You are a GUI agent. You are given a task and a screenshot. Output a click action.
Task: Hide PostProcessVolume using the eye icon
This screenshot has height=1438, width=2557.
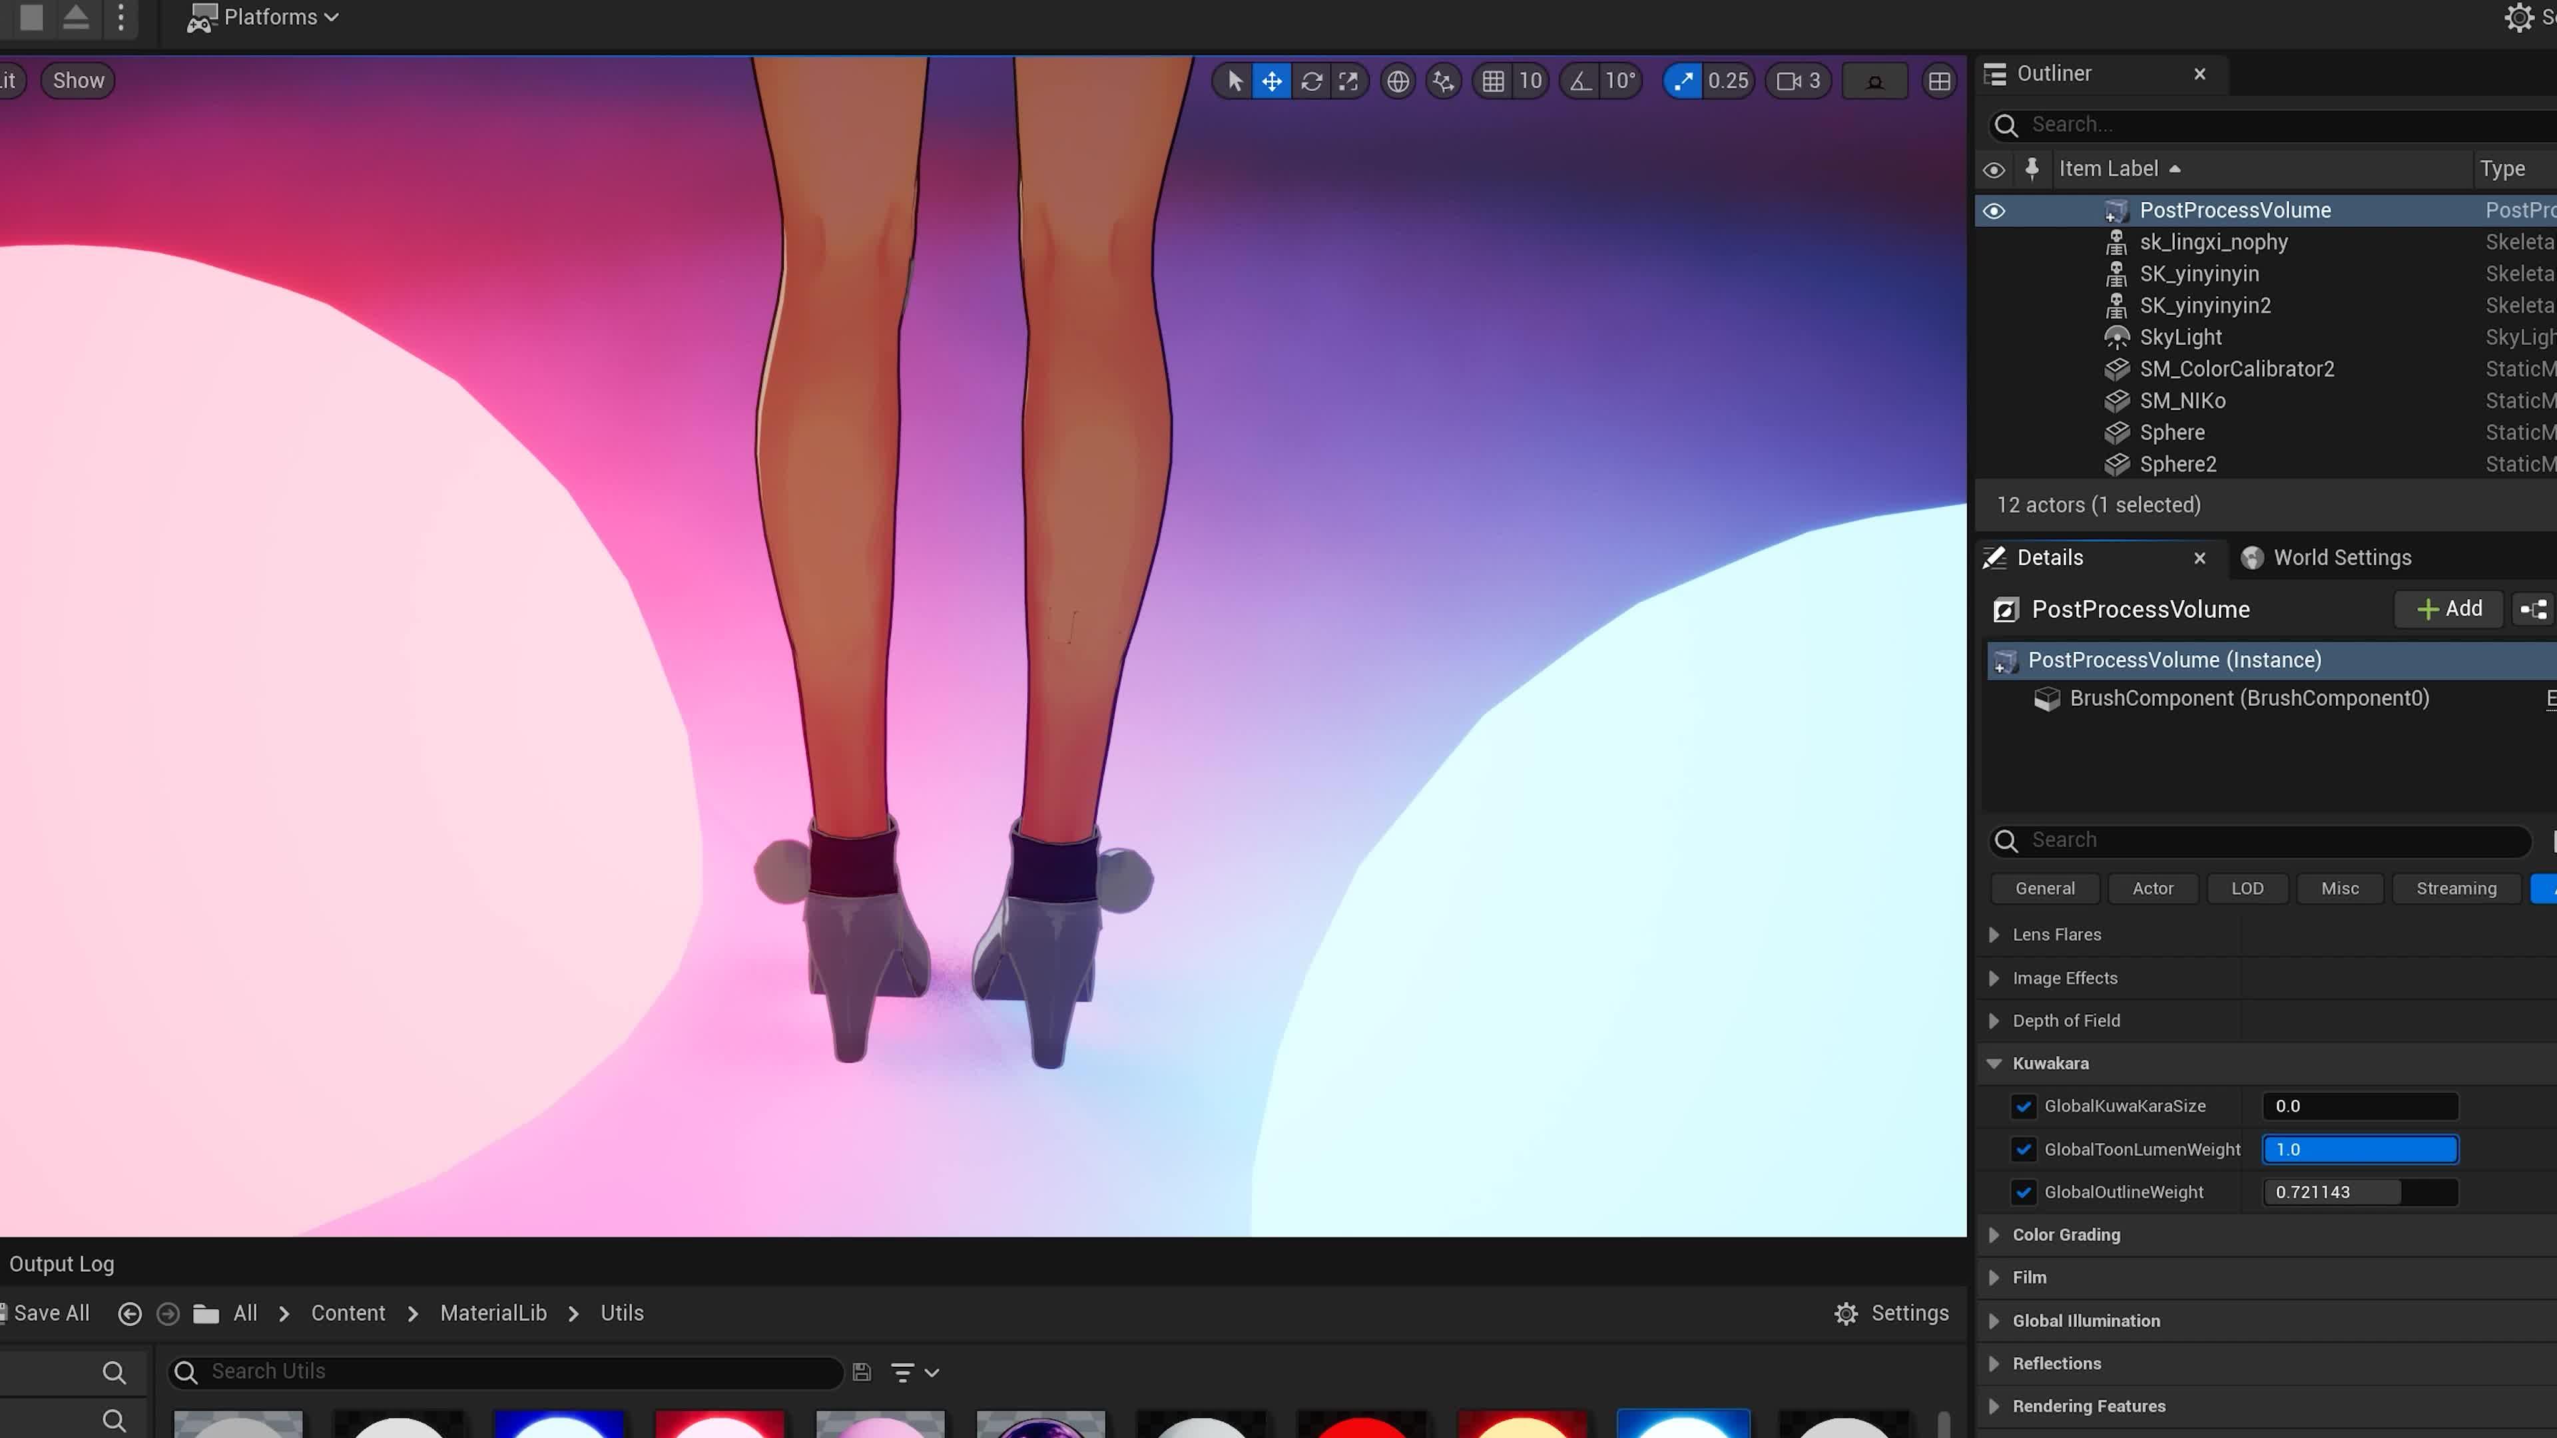tap(1993, 210)
